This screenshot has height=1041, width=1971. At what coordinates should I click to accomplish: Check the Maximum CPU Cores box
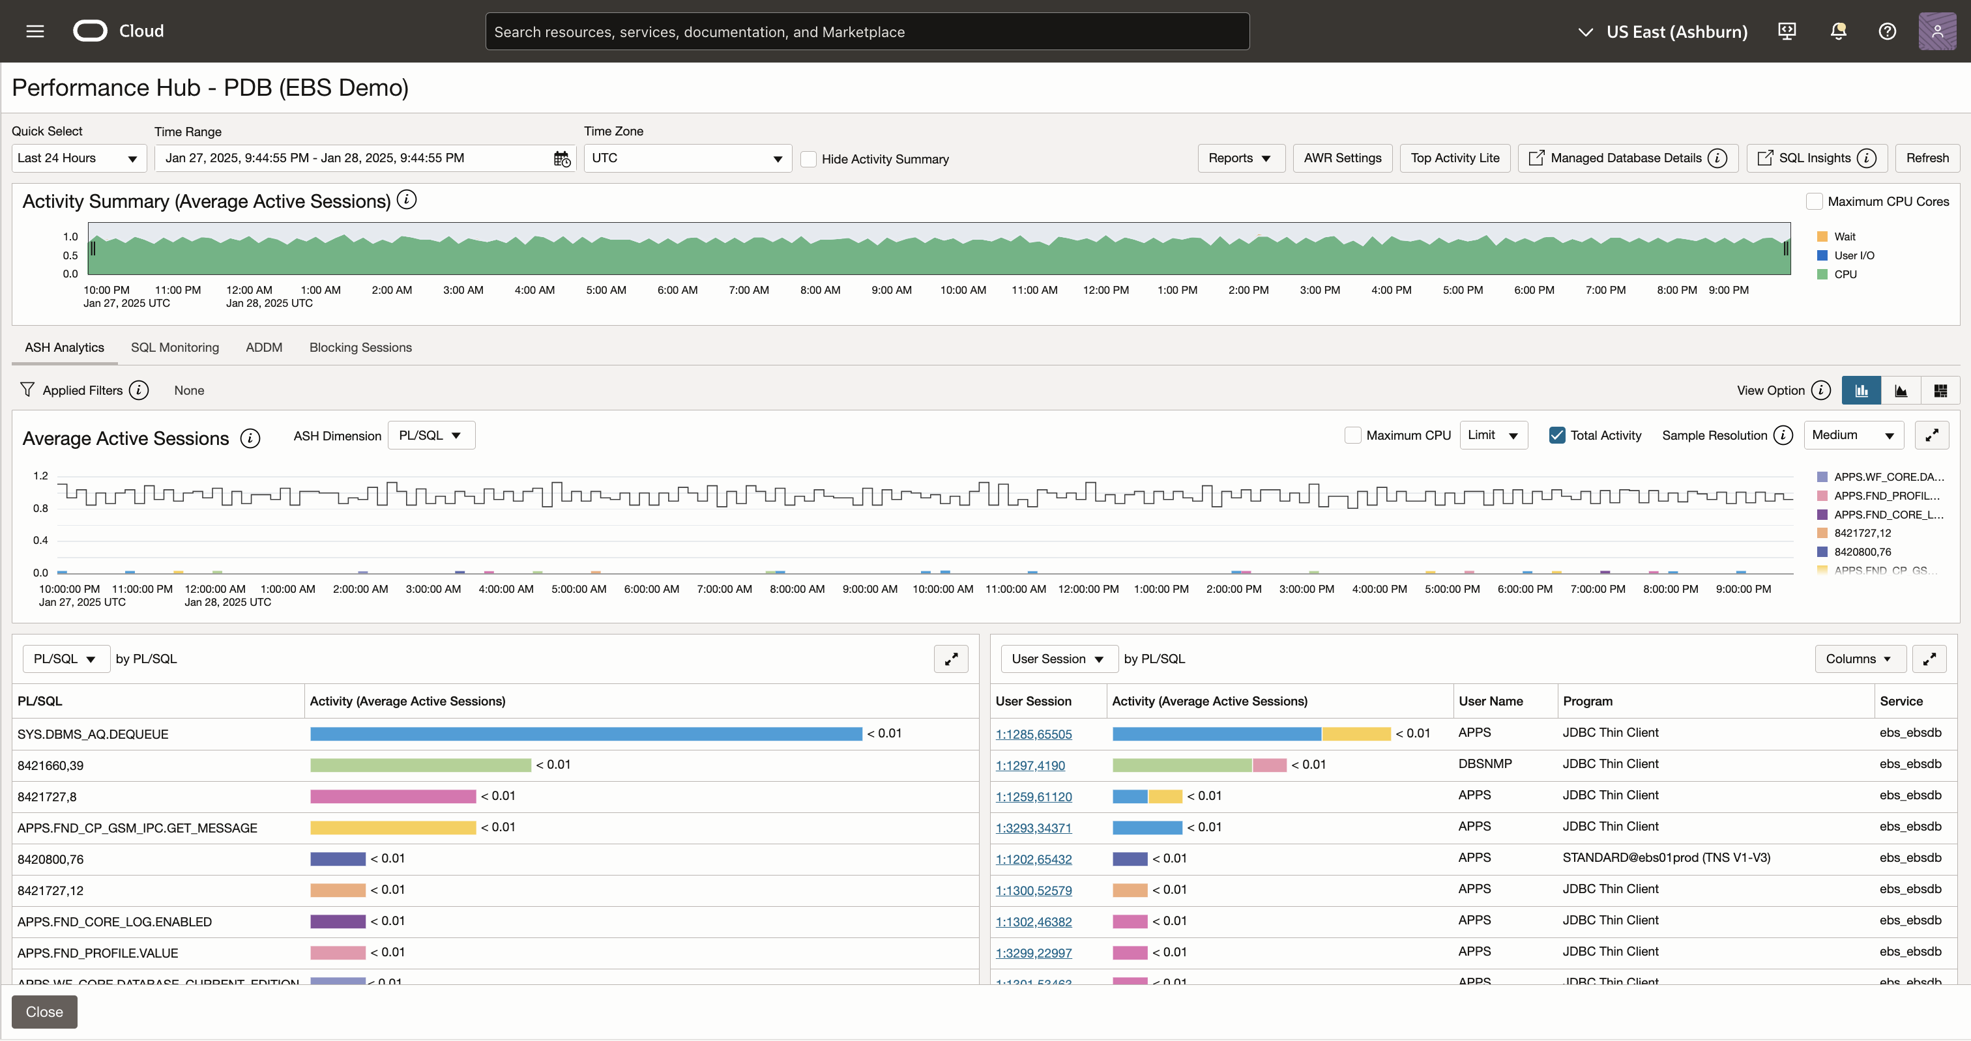click(1814, 201)
